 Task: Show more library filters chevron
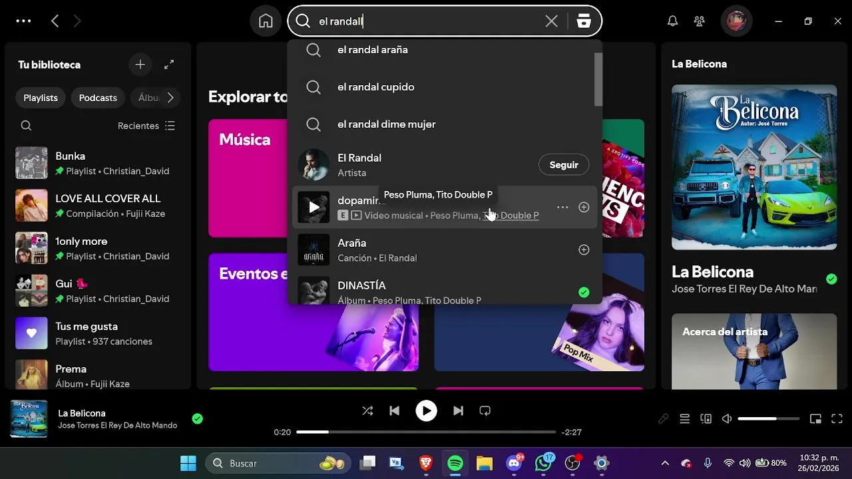(x=170, y=98)
